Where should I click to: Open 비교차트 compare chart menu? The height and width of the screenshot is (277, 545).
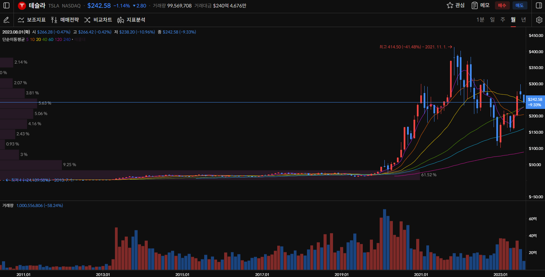98,20
